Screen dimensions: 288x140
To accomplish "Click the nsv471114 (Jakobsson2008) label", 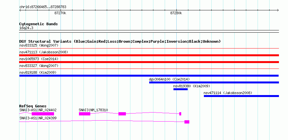I will (x=228, y=93).
